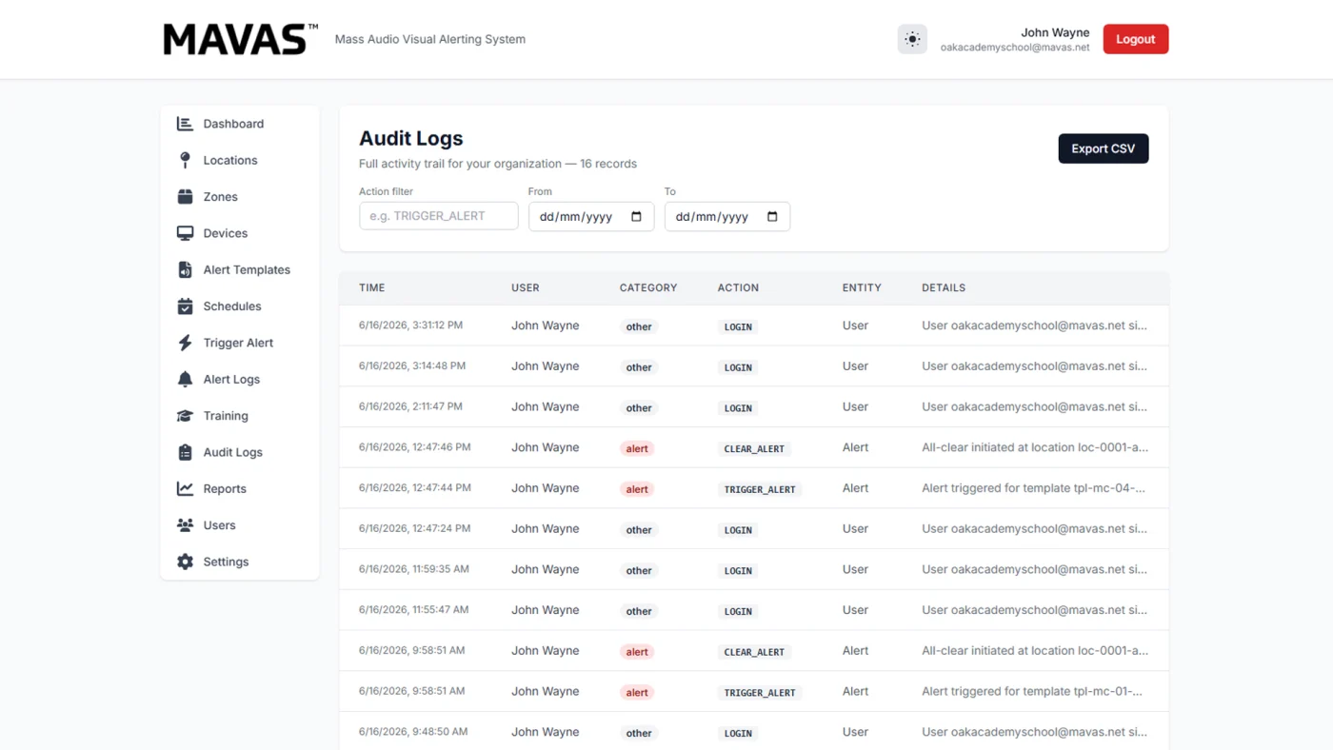This screenshot has width=1333, height=750.
Task: Click the Locations pin icon
Action: tap(185, 160)
